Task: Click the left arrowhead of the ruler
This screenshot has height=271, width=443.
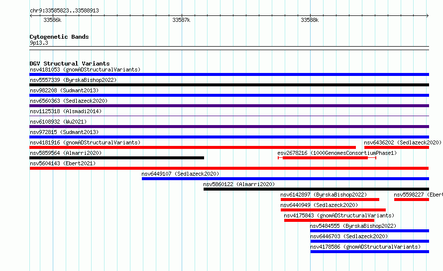Action: click(31, 16)
